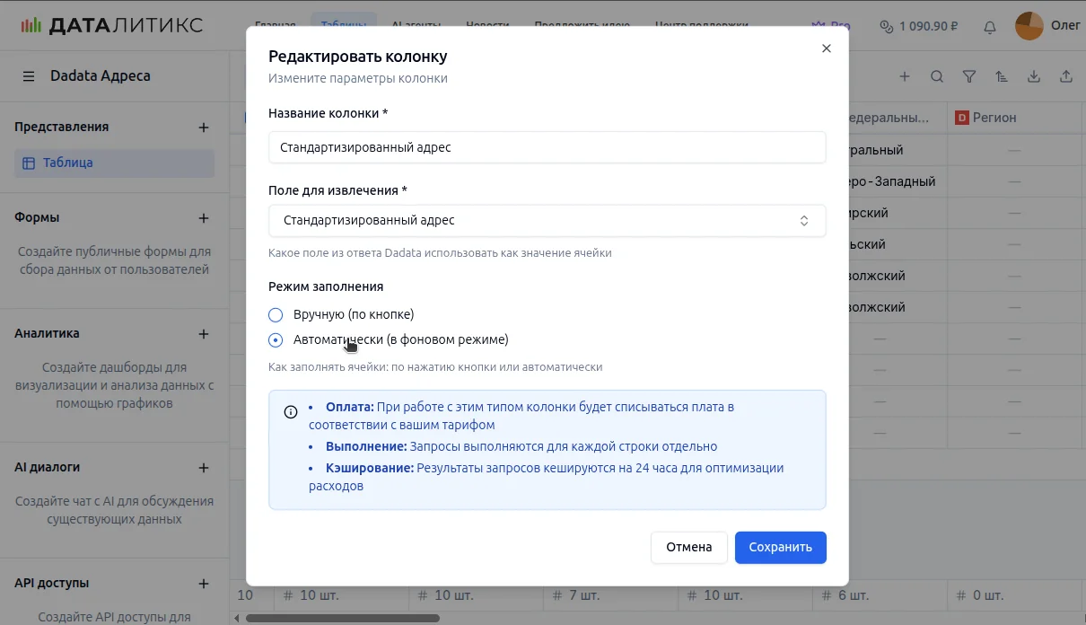Close the edit column dialog
The height and width of the screenshot is (625, 1086).
(x=827, y=48)
